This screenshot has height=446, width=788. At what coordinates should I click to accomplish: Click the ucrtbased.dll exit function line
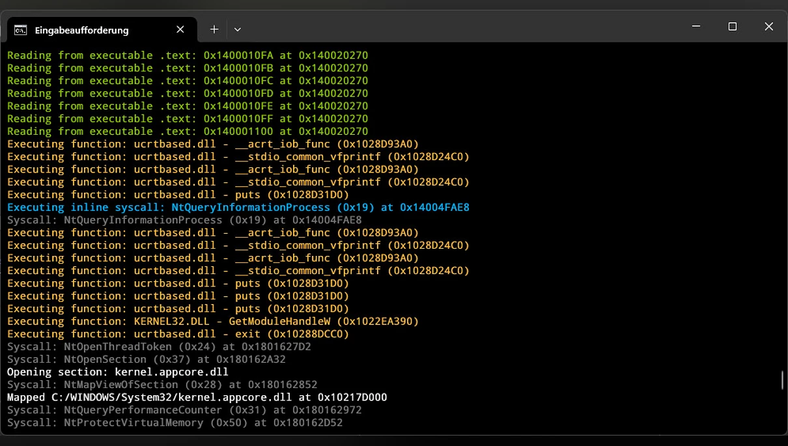[178, 334]
